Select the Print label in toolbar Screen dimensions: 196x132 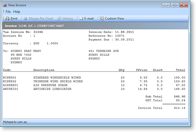click(14, 18)
